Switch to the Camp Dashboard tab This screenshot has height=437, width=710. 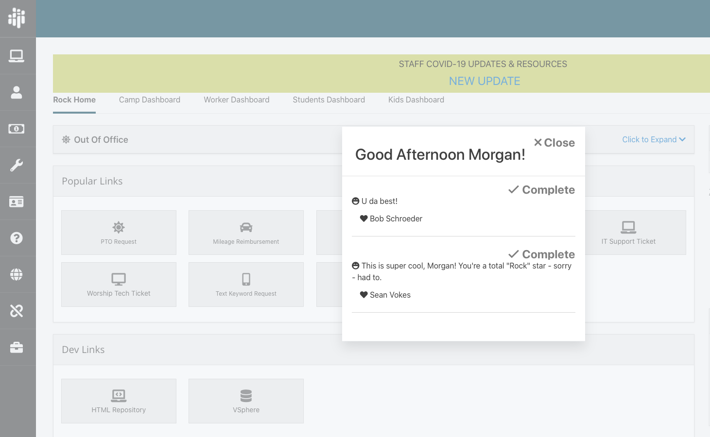[x=150, y=100]
